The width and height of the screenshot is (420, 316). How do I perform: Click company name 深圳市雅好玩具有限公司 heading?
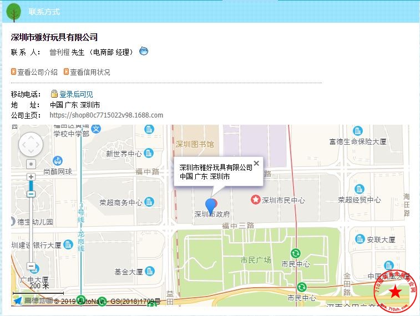(54, 37)
